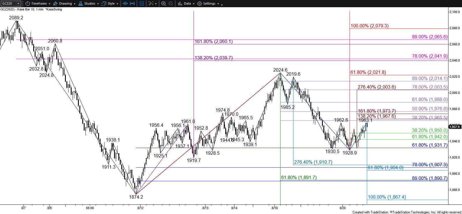Click the pointer tracking mode icon
The width and height of the screenshot is (462, 214).
coord(151,4)
